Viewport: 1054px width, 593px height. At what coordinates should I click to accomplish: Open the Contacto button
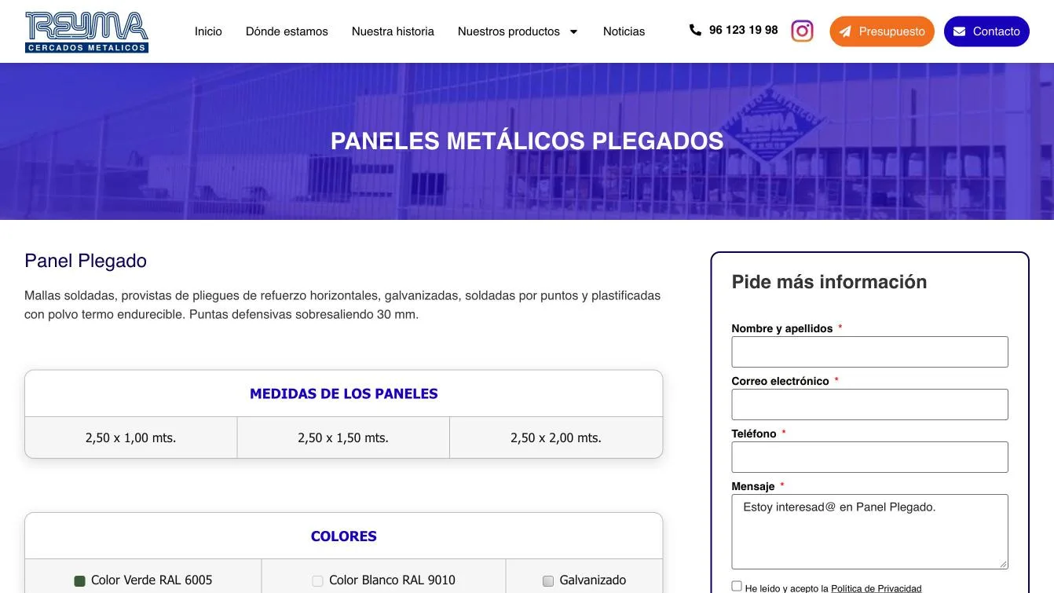click(986, 31)
